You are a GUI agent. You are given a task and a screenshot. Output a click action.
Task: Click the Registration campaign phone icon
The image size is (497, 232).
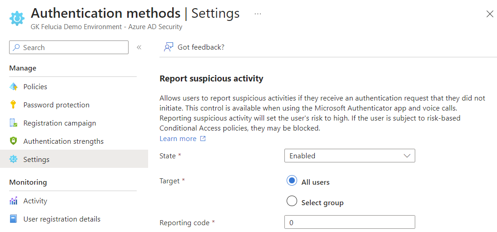(x=13, y=123)
